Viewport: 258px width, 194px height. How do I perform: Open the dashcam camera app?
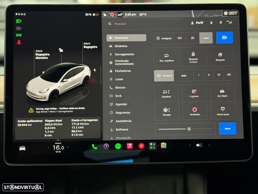(x=106, y=146)
